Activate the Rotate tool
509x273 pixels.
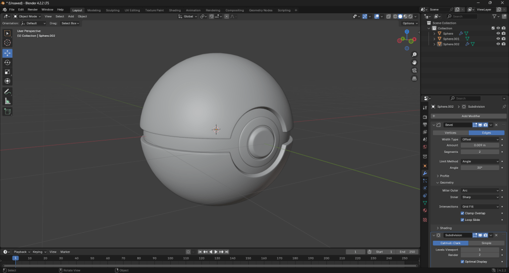[x=7, y=63]
